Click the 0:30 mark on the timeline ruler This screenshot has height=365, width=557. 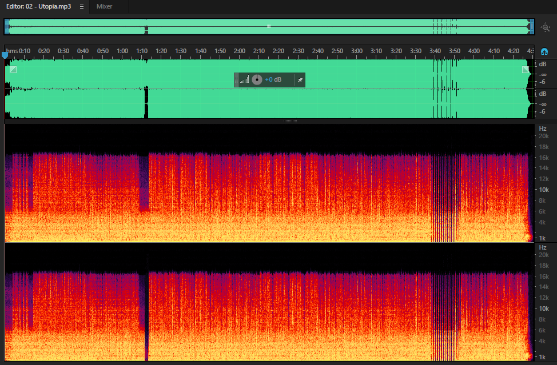click(63, 51)
